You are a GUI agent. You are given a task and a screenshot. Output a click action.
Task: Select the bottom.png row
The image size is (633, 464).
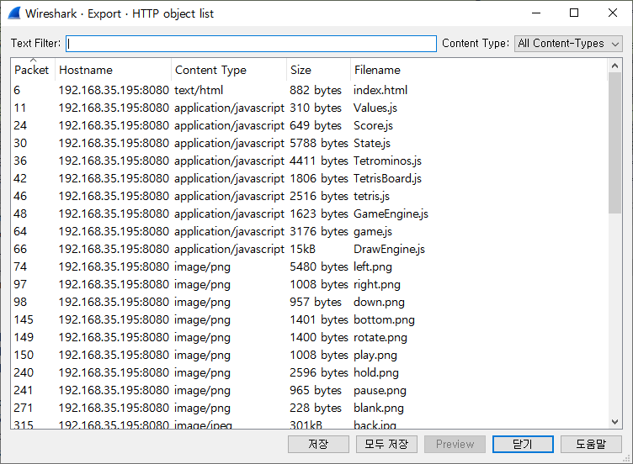[309, 319]
